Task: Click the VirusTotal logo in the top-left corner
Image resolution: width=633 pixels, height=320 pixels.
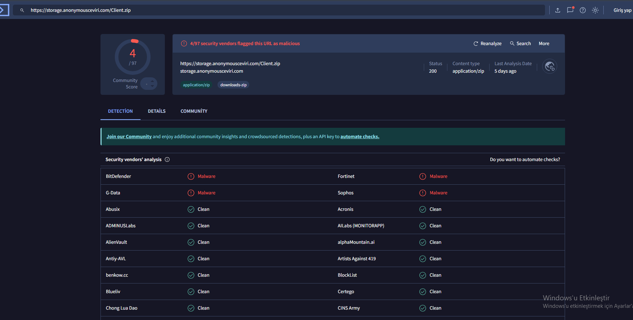Action: (x=4, y=10)
